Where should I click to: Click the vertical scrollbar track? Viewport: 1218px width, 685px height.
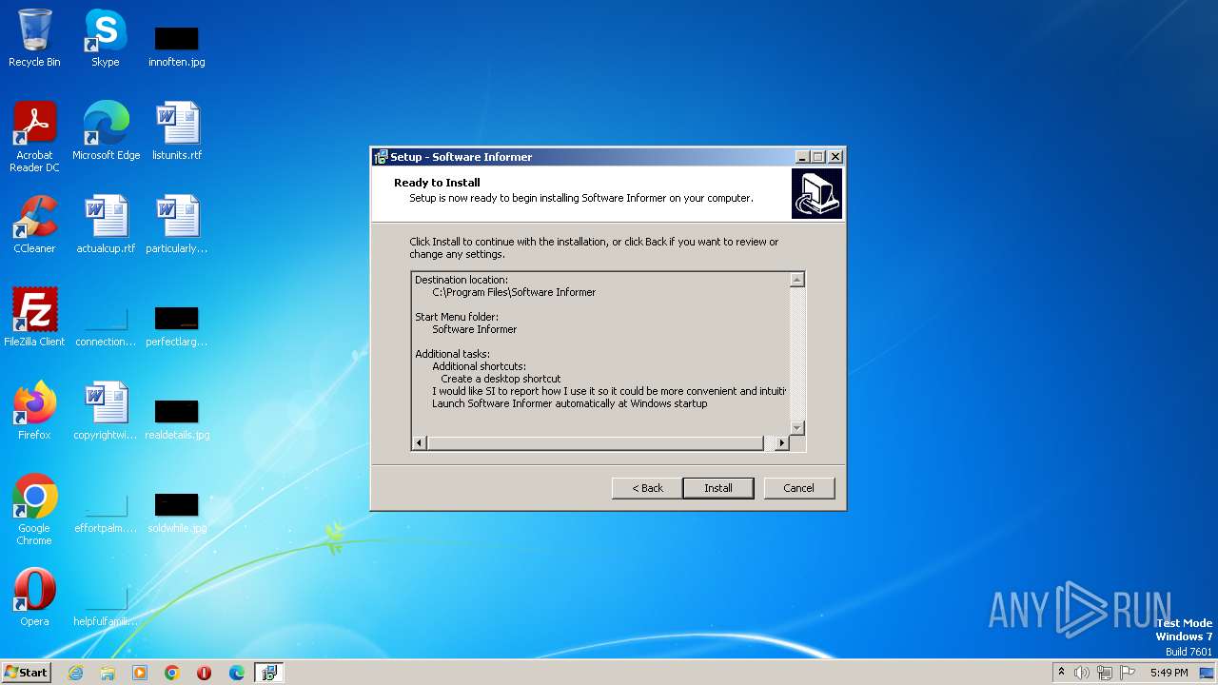point(797,354)
